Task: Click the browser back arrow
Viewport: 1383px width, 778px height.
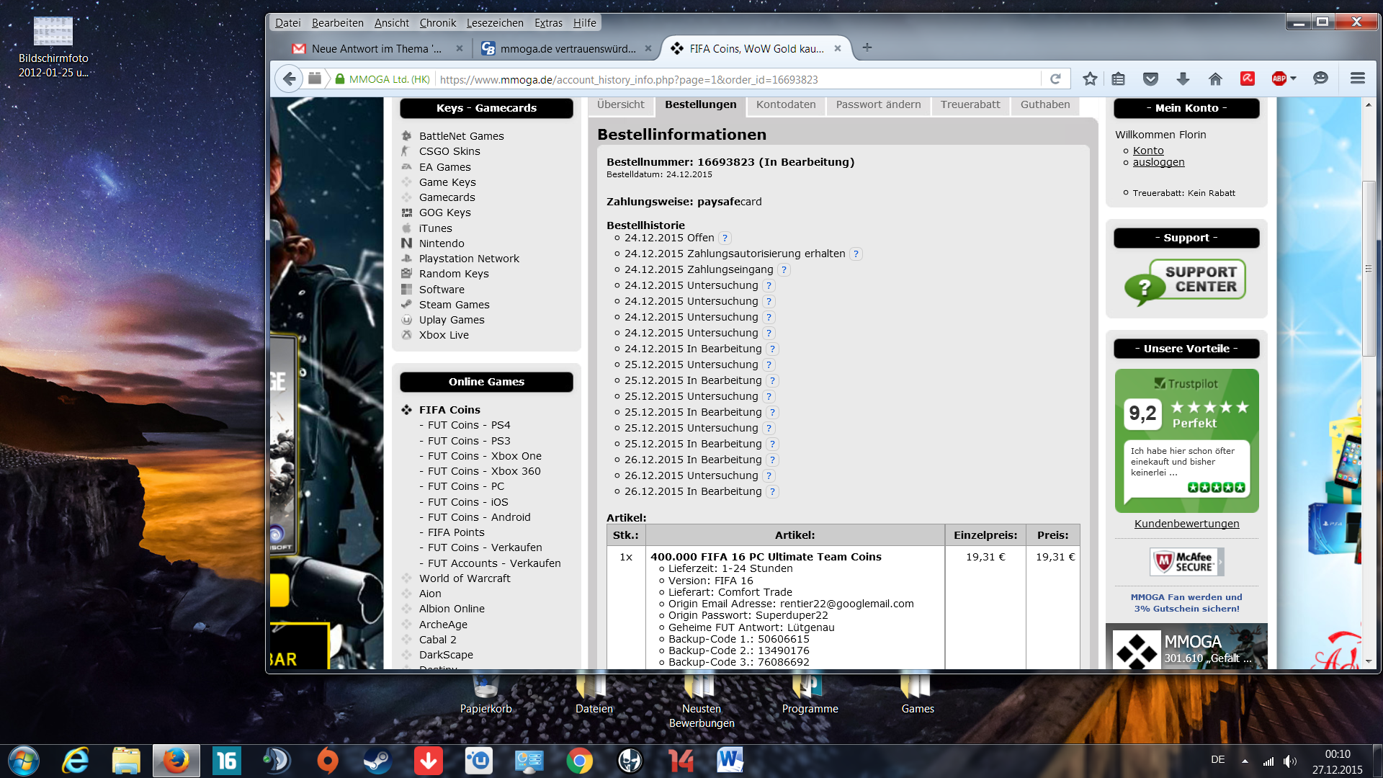Action: [290, 79]
